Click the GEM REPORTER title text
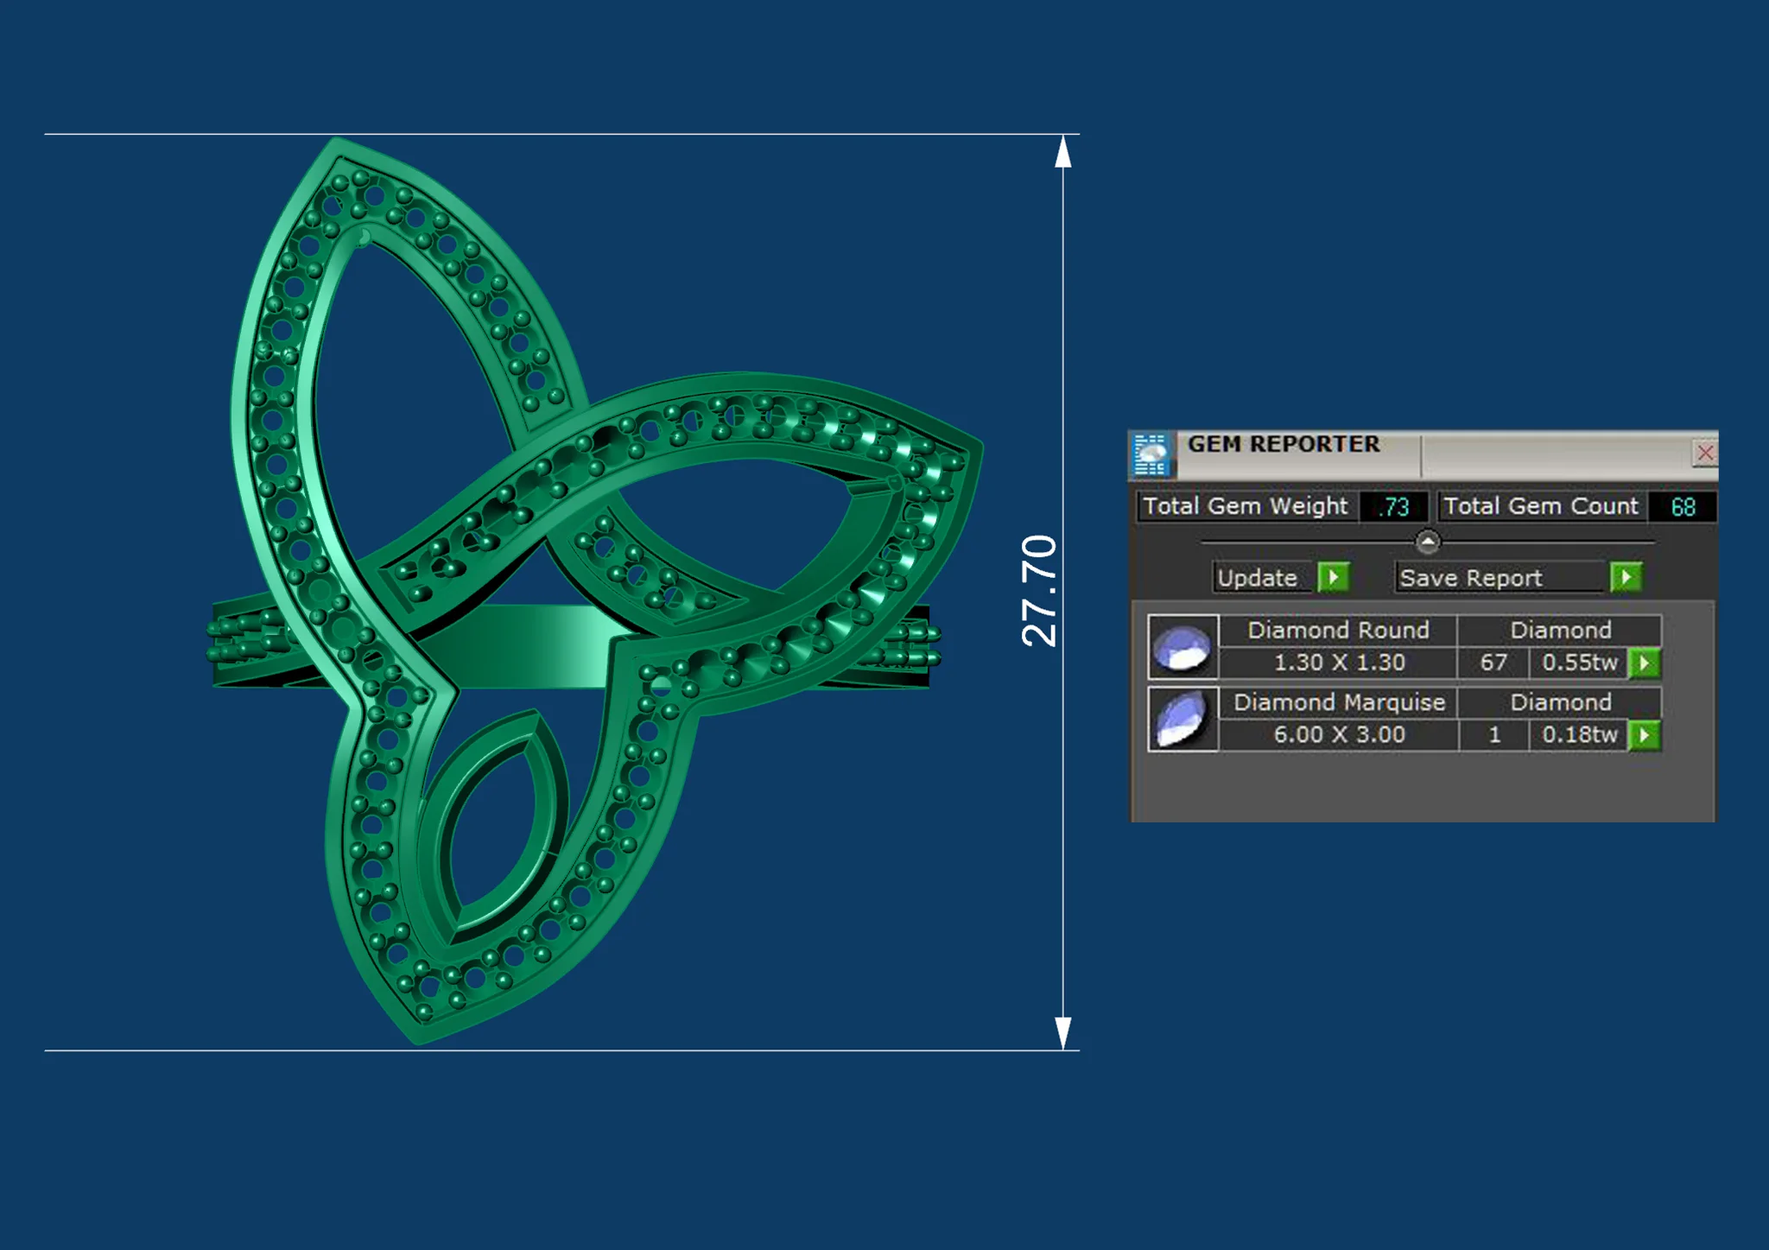 (1284, 444)
